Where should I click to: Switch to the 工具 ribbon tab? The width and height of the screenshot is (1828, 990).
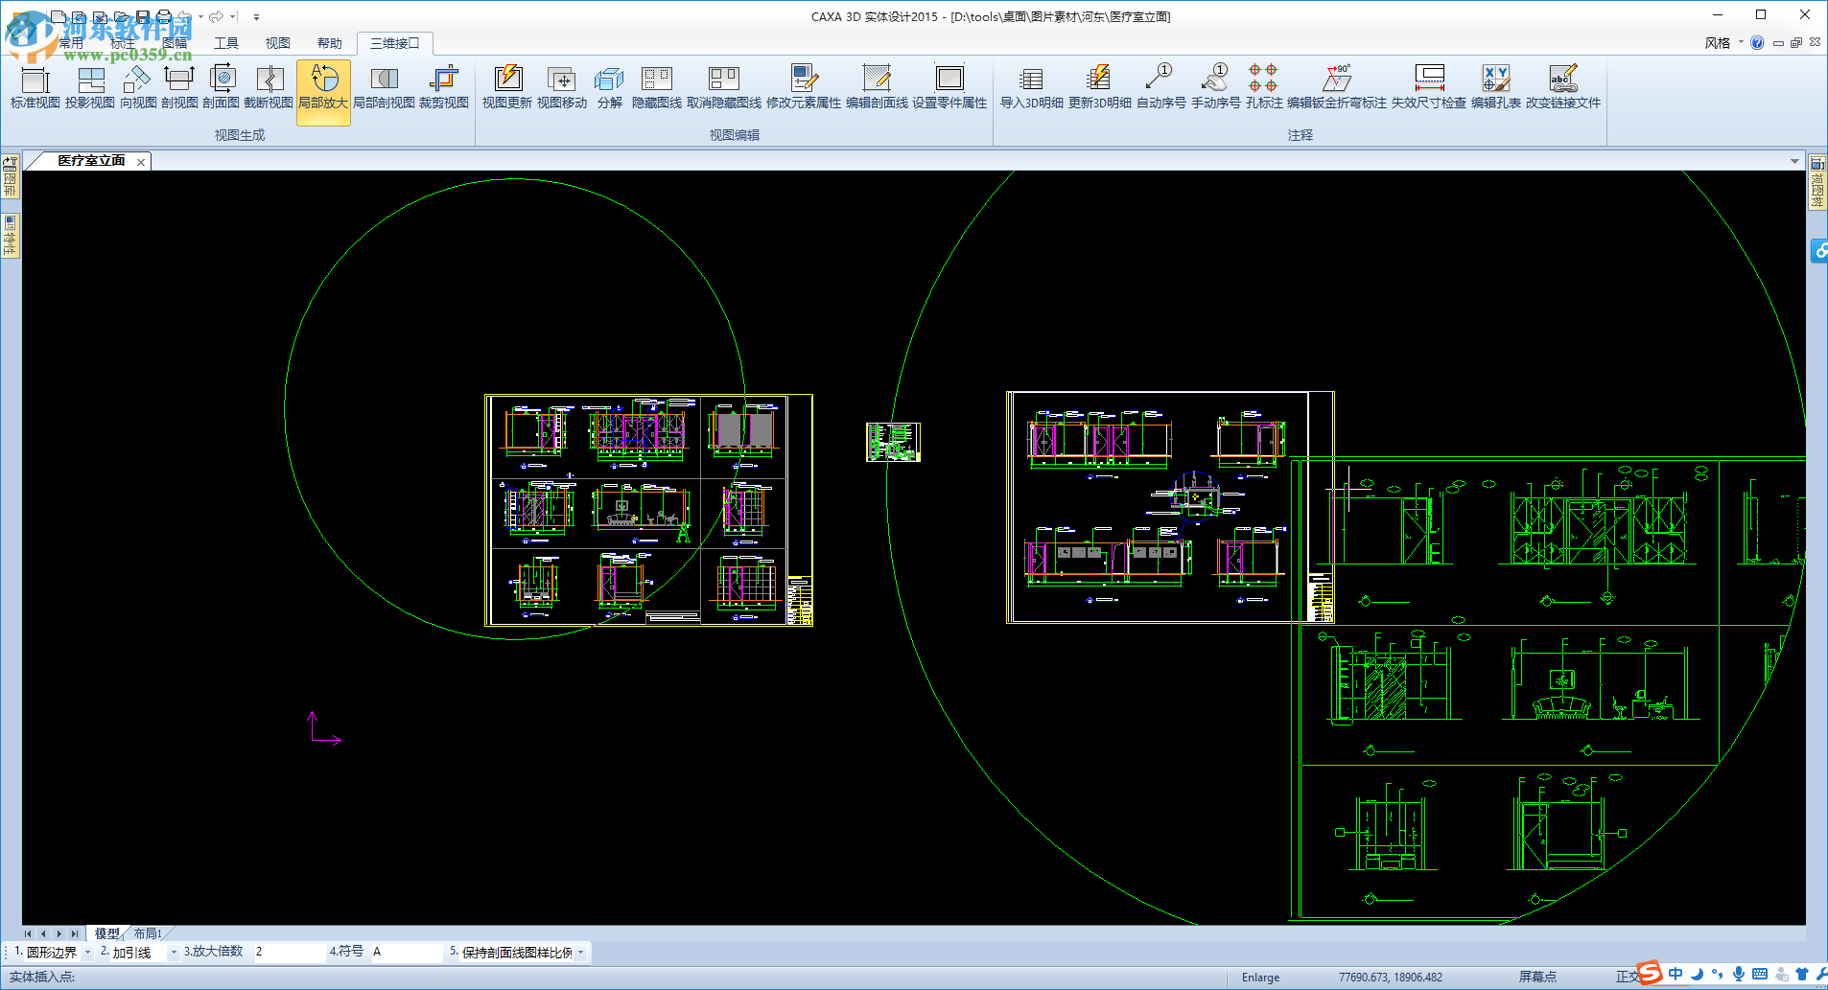point(226,43)
